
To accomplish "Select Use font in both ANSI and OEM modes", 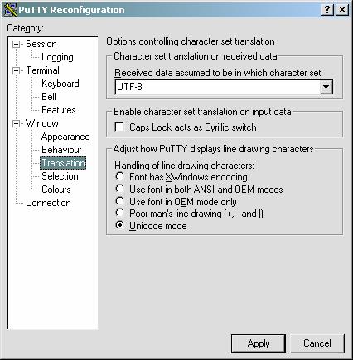I will [119, 189].
